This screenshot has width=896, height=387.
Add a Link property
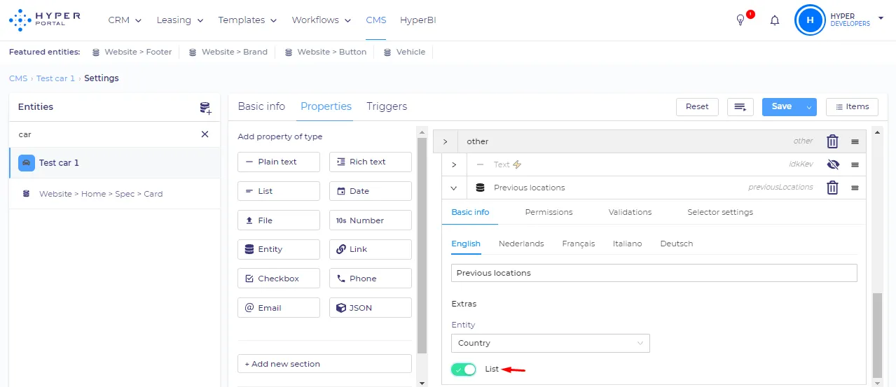371,249
